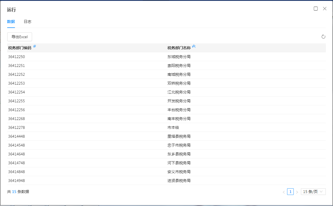Go to next page arrow

tap(297, 192)
